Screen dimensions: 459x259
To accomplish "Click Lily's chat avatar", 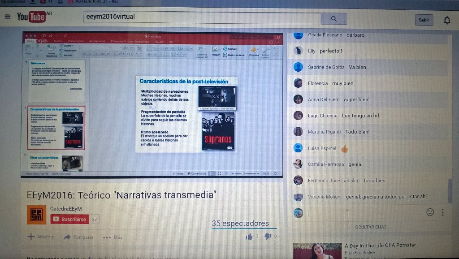I will (298, 51).
